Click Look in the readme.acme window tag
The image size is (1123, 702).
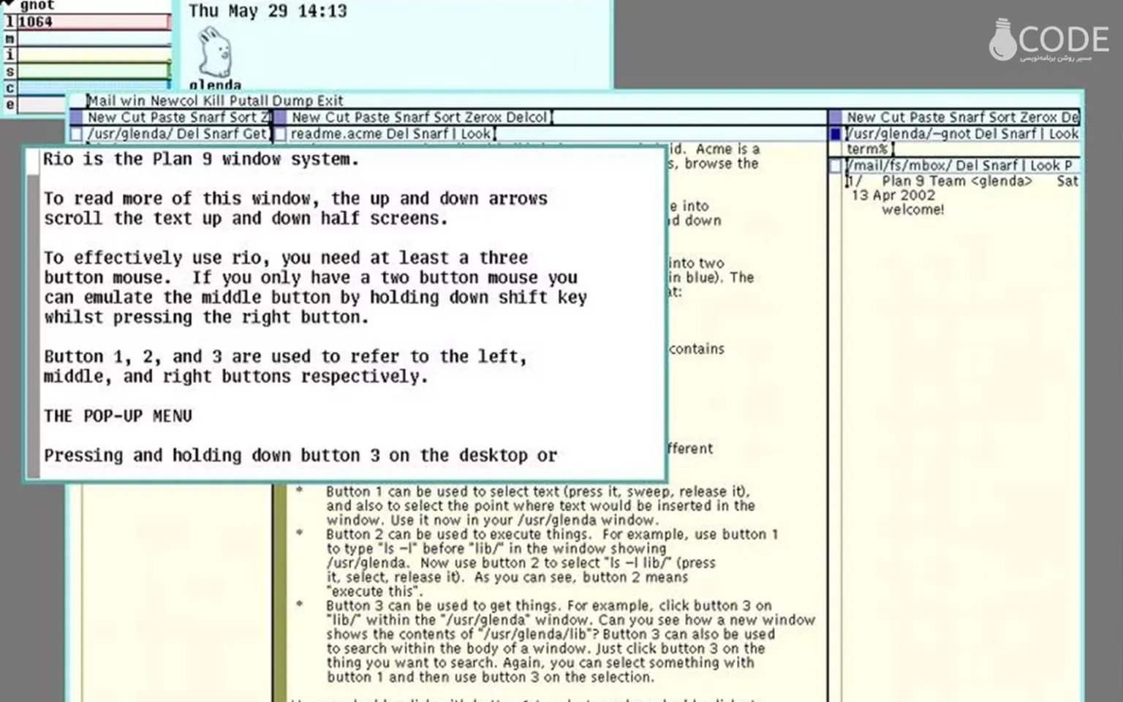[476, 134]
